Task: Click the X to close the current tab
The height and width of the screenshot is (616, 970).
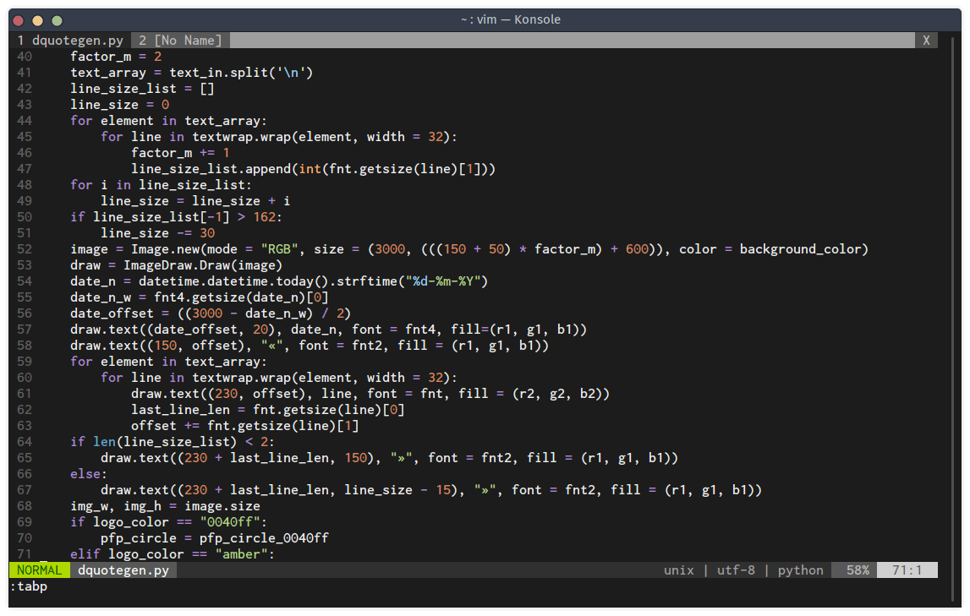Action: point(926,40)
